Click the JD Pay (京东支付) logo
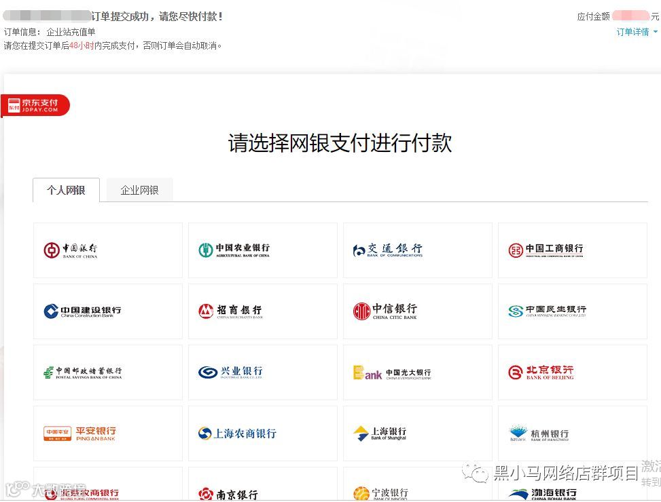The image size is (661, 502). point(35,105)
